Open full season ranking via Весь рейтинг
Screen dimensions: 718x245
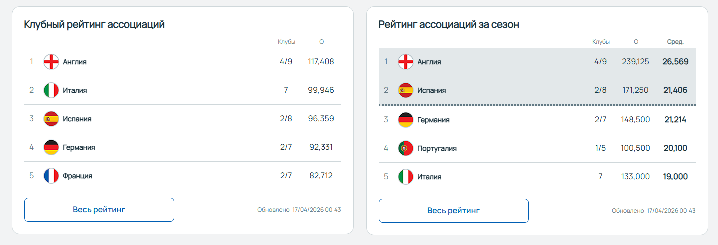(x=454, y=211)
